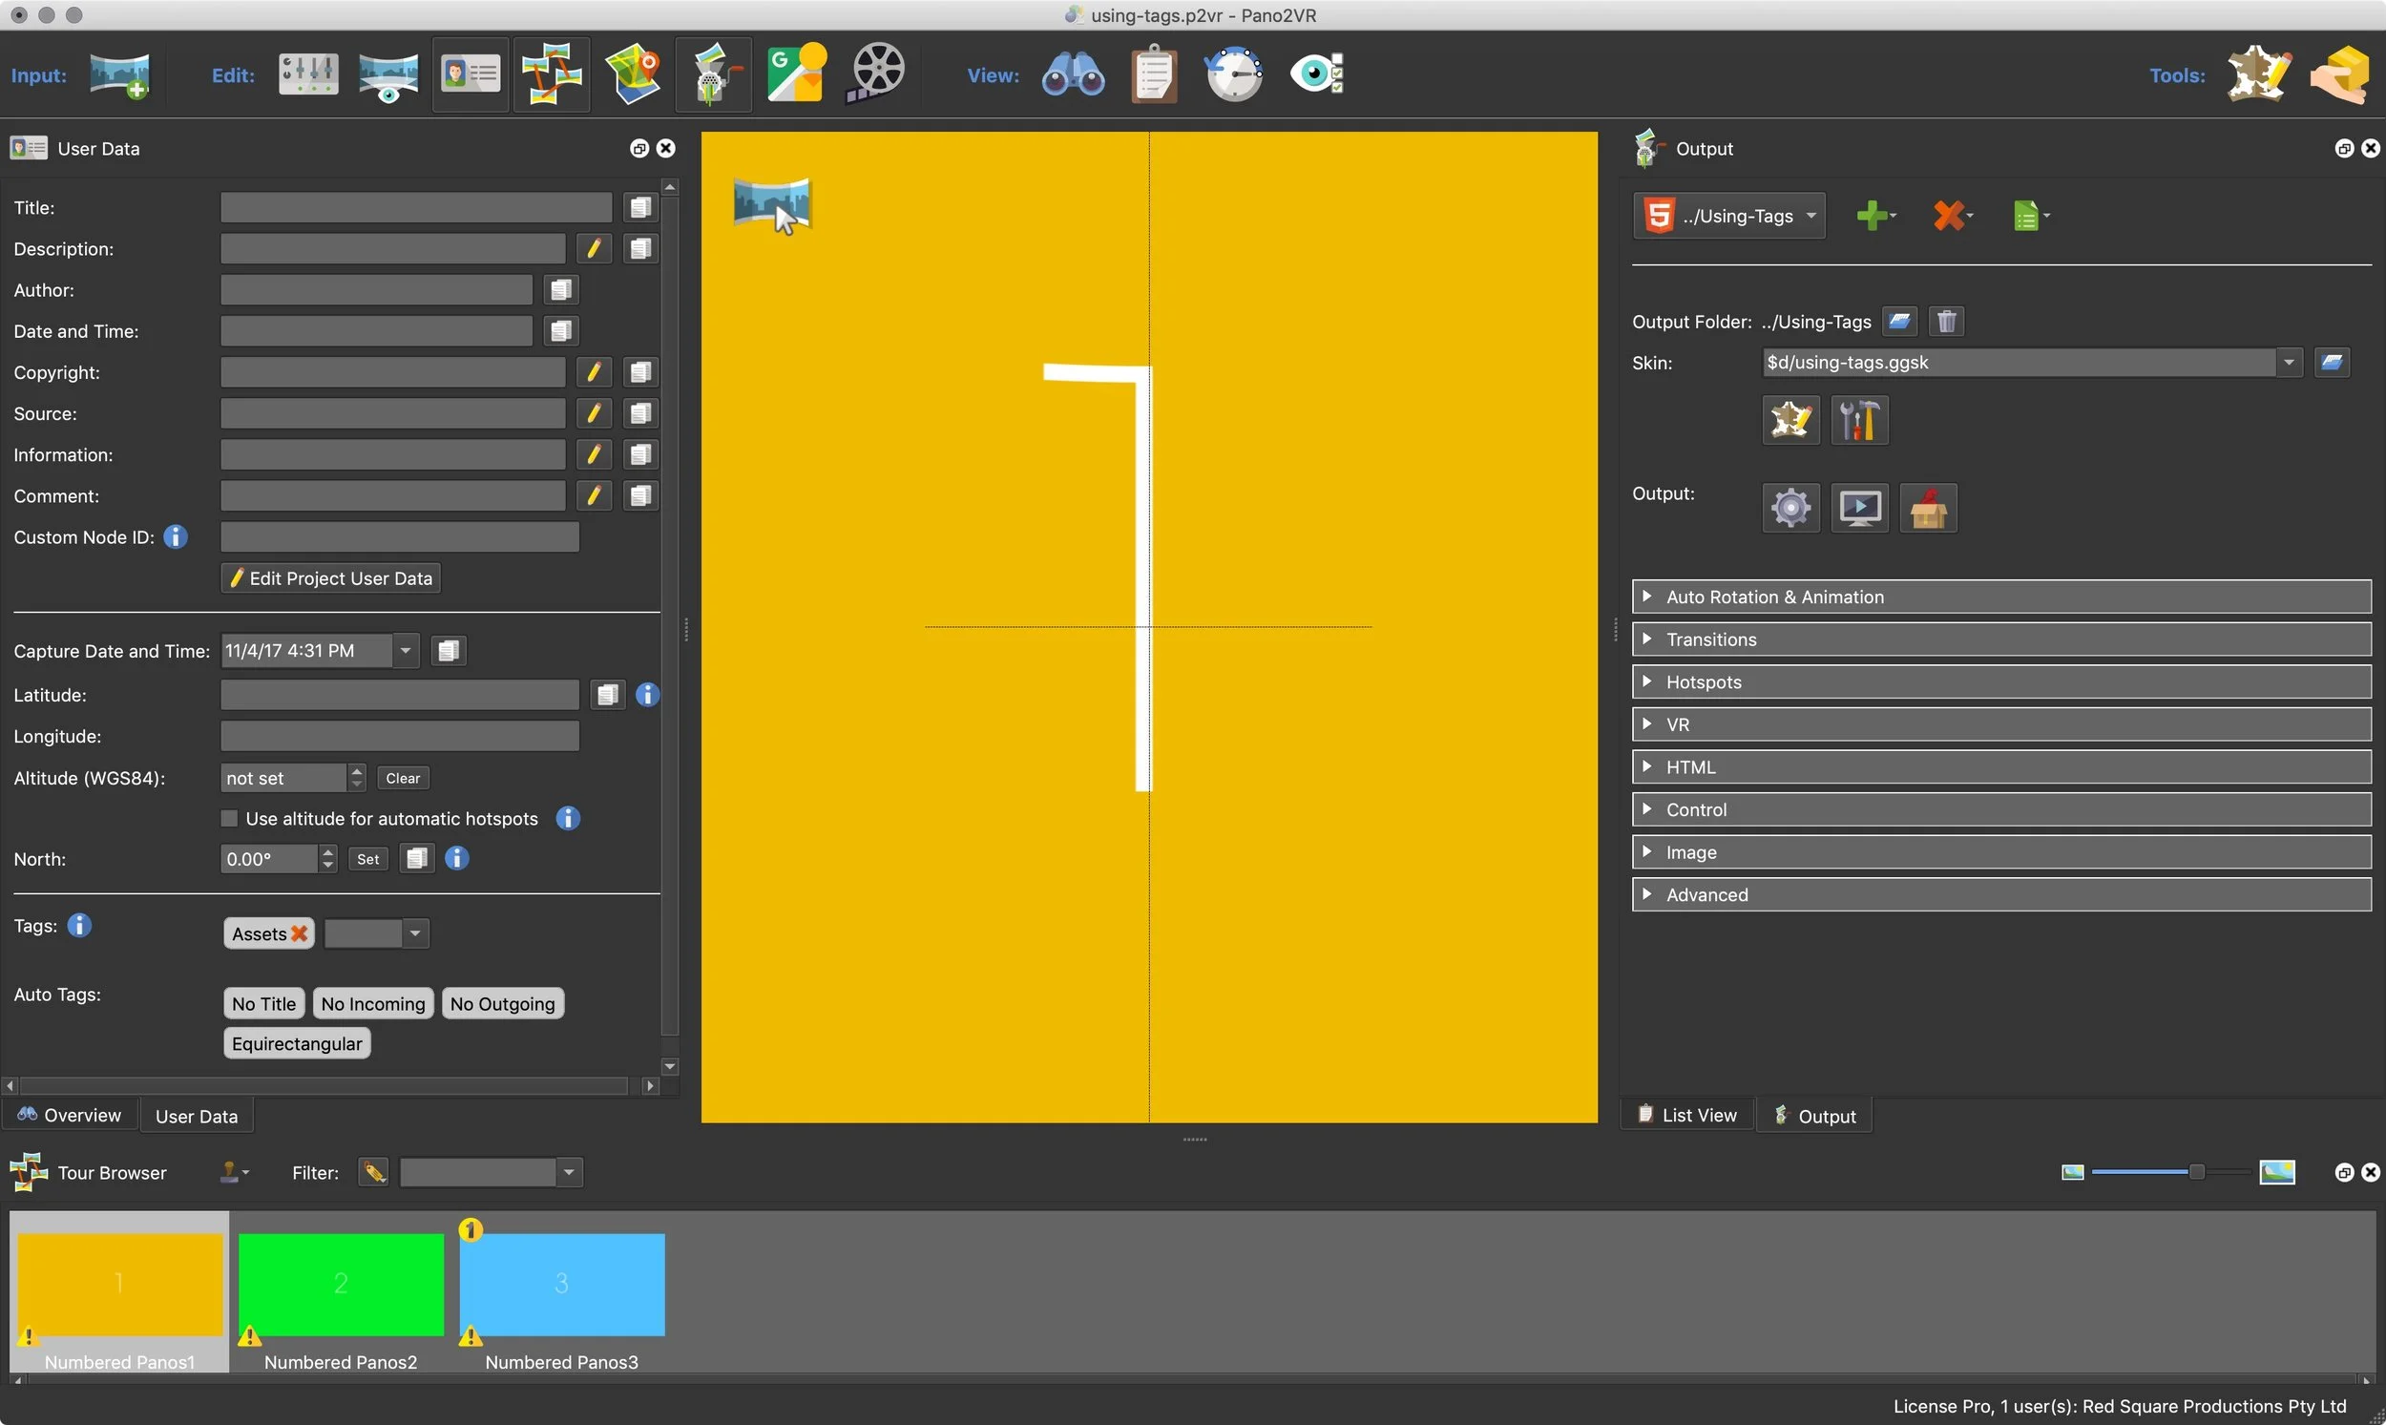Open the Tour Browser Filter dropdown
Image resolution: width=2386 pixels, height=1425 pixels.
(x=570, y=1172)
